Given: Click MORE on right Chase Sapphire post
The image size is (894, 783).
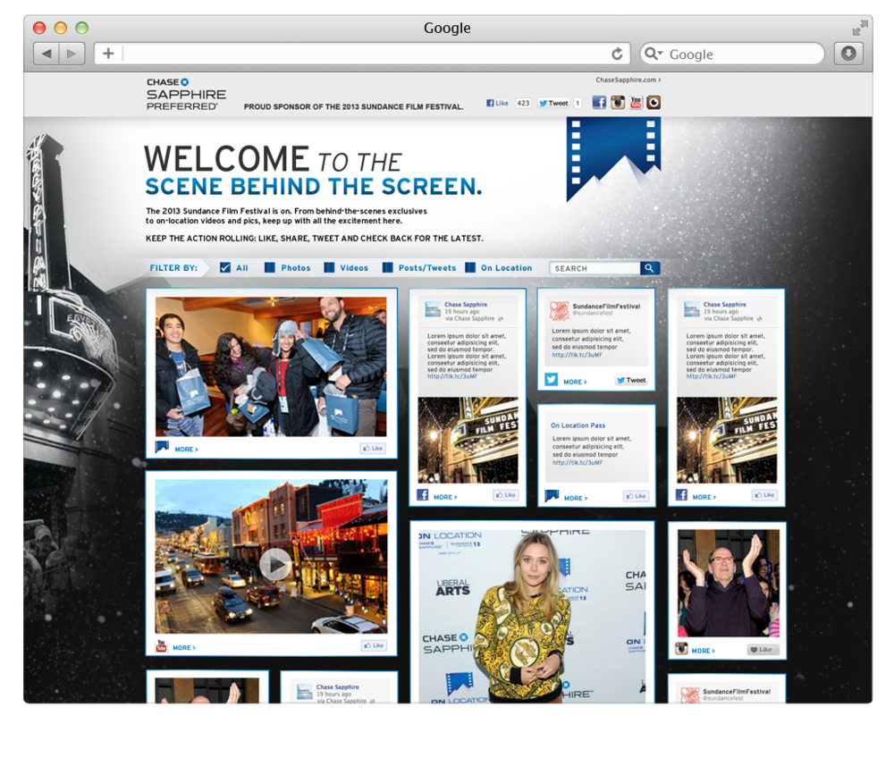Looking at the screenshot, I should (704, 498).
